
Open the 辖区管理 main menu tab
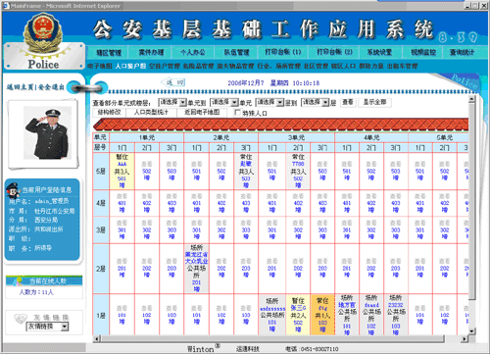[109, 52]
